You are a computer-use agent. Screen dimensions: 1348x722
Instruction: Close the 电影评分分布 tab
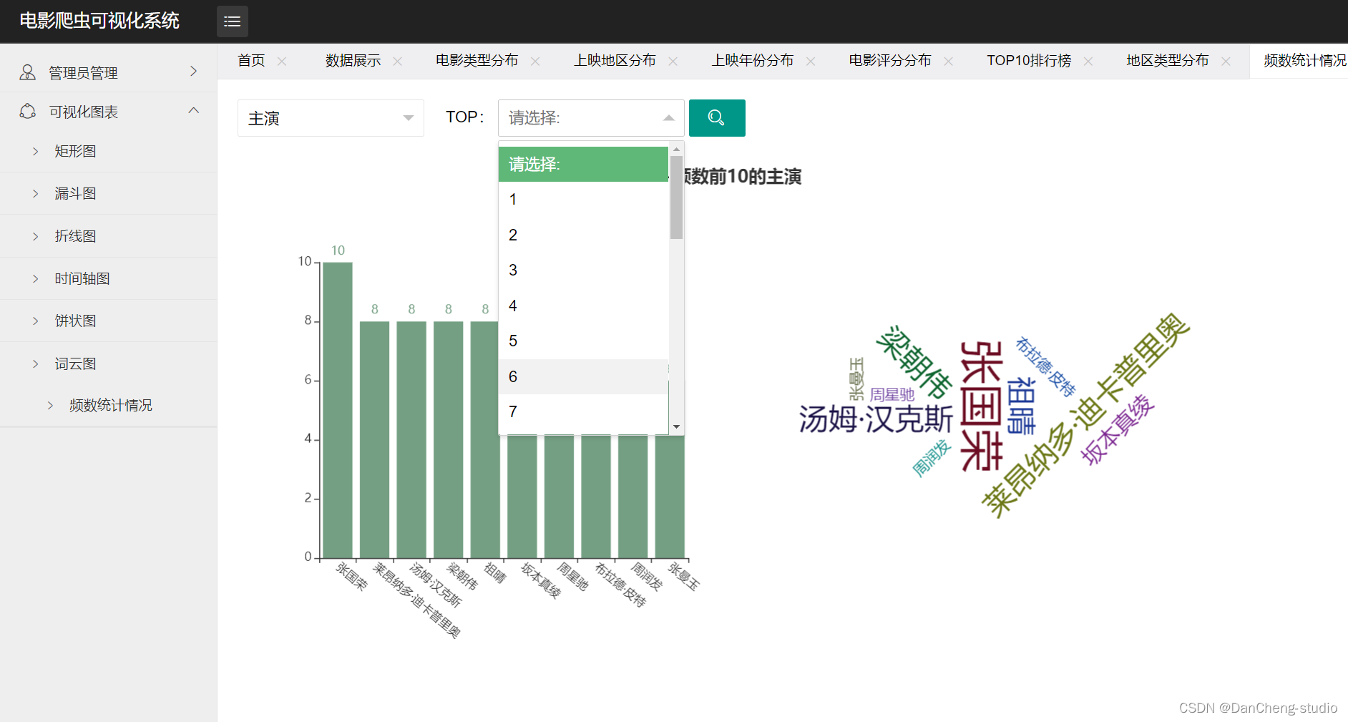click(x=948, y=62)
